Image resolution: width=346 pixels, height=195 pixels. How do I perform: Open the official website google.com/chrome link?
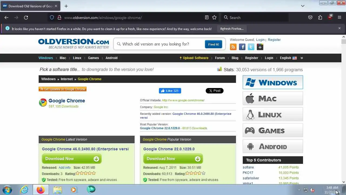coord(183,100)
